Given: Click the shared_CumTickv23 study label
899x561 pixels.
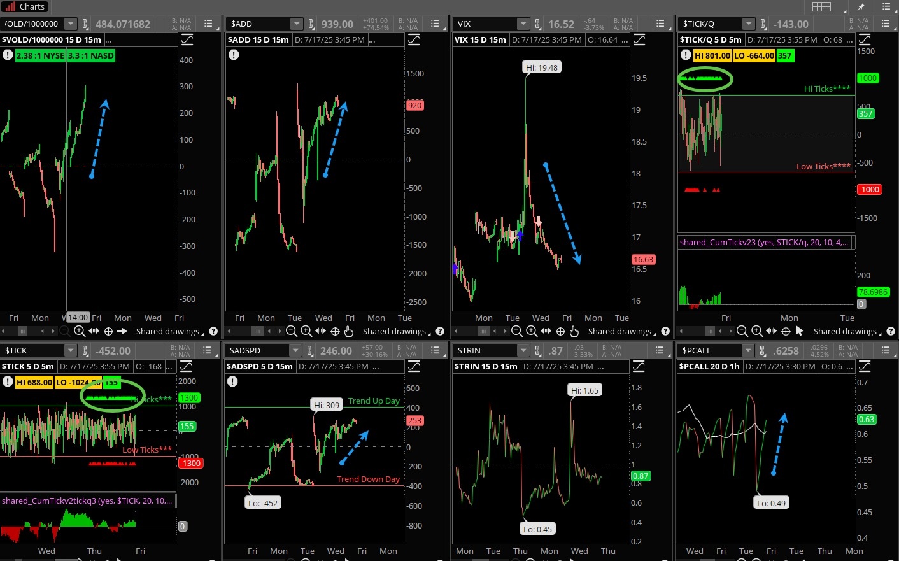Looking at the screenshot, I should pyautogui.click(x=763, y=243).
